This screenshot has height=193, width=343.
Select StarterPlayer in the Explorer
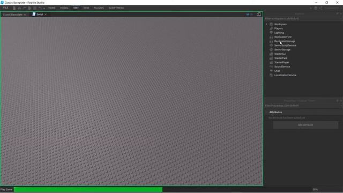click(x=282, y=62)
